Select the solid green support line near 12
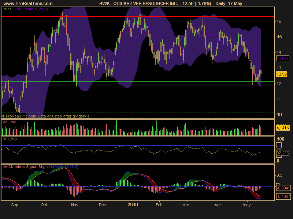The width and height of the screenshot is (293, 219). 138,81
